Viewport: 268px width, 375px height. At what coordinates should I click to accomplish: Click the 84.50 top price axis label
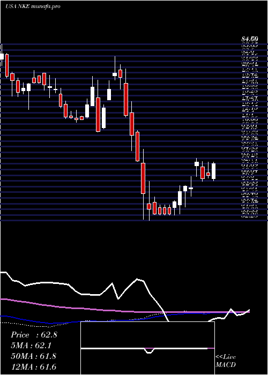249,39
